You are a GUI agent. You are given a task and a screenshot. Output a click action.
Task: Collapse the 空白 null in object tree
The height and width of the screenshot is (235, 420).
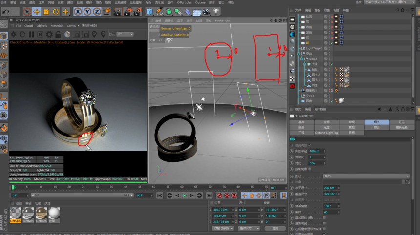pos(299,54)
